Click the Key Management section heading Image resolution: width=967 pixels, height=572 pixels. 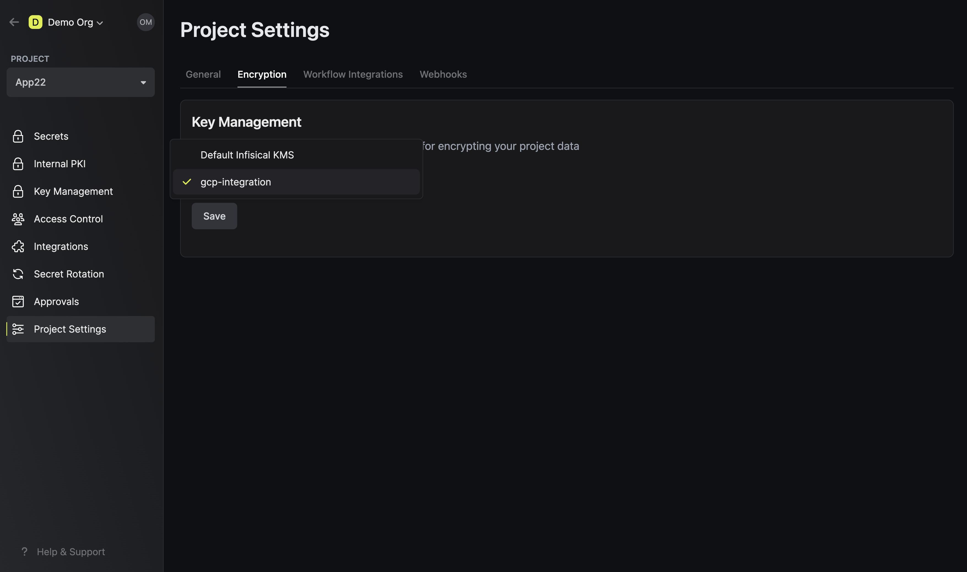pos(246,122)
